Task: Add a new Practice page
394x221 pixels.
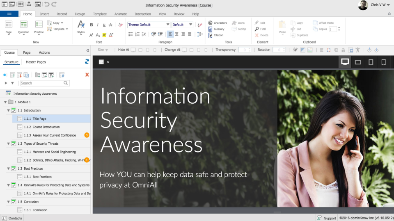Action: pos(39,27)
